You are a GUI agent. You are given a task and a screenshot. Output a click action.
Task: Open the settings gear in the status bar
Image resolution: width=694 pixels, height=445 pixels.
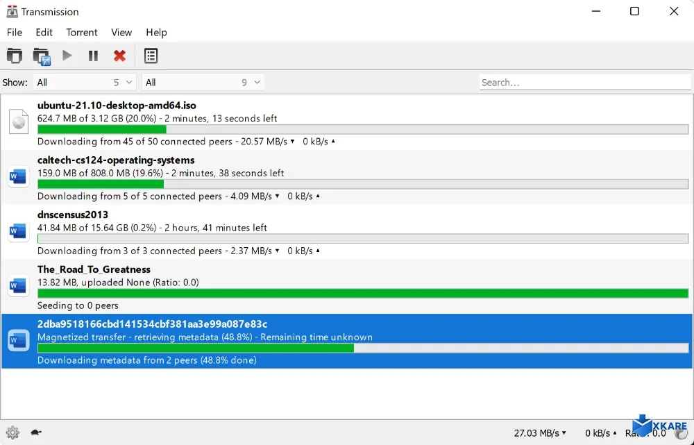(12, 433)
